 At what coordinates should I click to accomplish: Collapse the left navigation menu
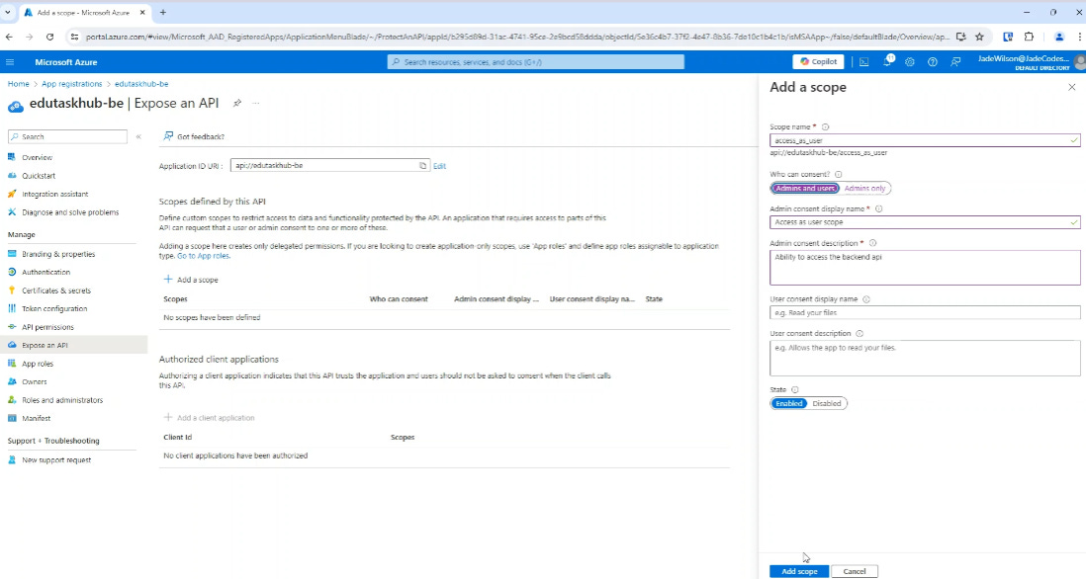(x=138, y=137)
